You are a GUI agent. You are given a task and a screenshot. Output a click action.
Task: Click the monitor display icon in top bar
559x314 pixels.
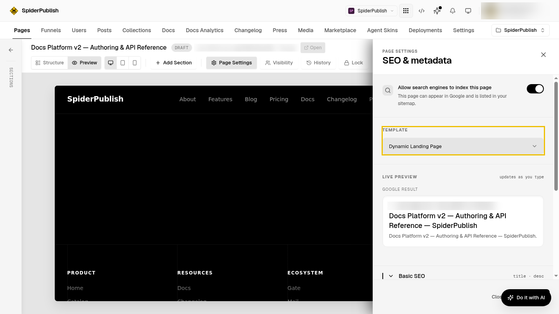click(468, 11)
